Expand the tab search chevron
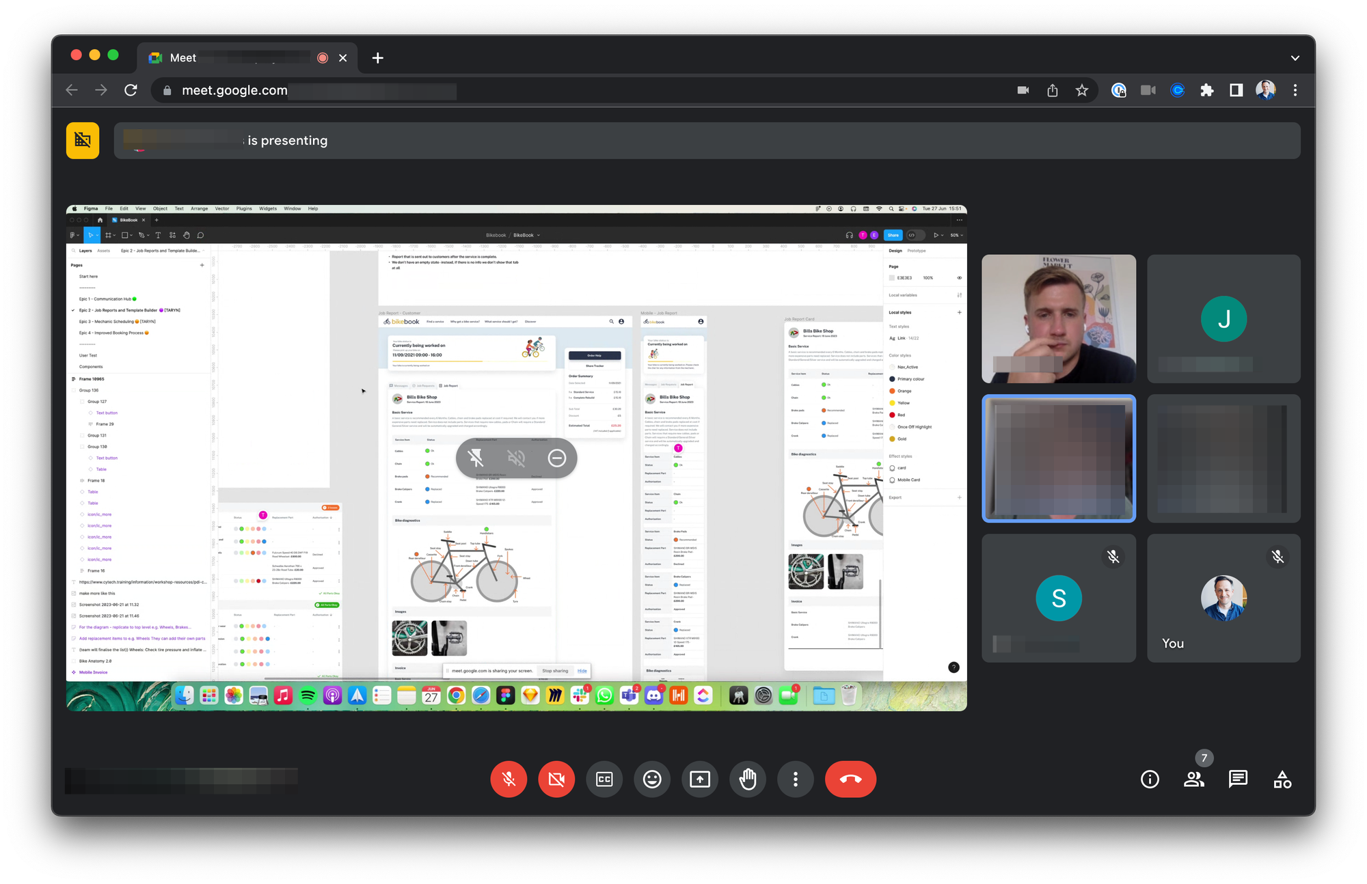The height and width of the screenshot is (884, 1367). [1295, 58]
